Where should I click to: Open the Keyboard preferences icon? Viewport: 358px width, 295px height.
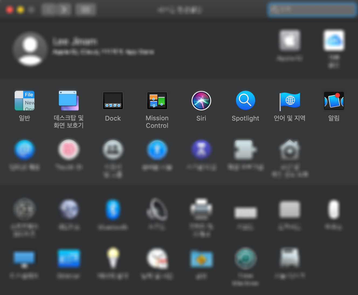[x=246, y=213]
